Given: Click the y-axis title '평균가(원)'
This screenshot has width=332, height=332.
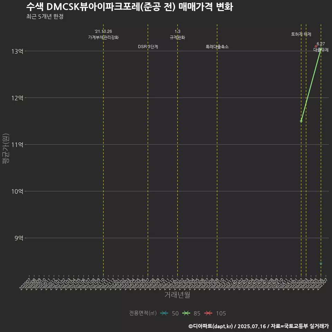Looking at the screenshot, I should (x=6, y=149).
